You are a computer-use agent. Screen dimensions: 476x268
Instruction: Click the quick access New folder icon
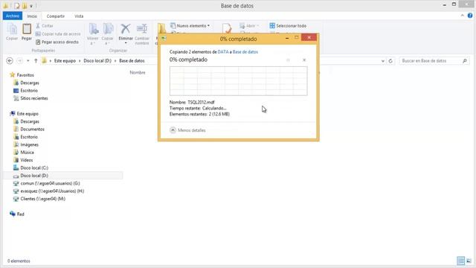tap(25, 6)
